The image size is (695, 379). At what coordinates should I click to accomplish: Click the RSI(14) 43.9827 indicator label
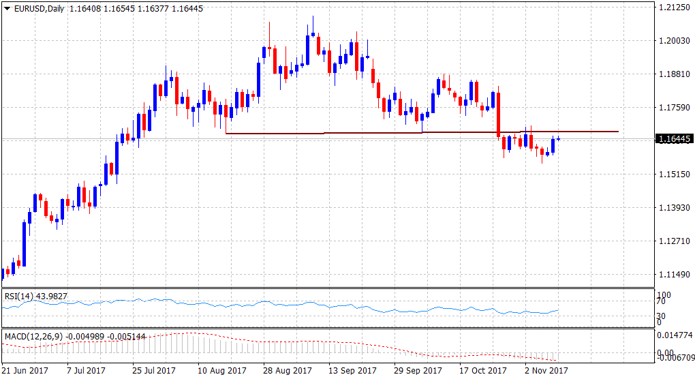(x=36, y=296)
